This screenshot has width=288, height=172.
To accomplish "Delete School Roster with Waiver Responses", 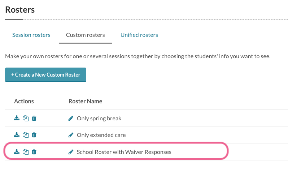I will (34, 152).
